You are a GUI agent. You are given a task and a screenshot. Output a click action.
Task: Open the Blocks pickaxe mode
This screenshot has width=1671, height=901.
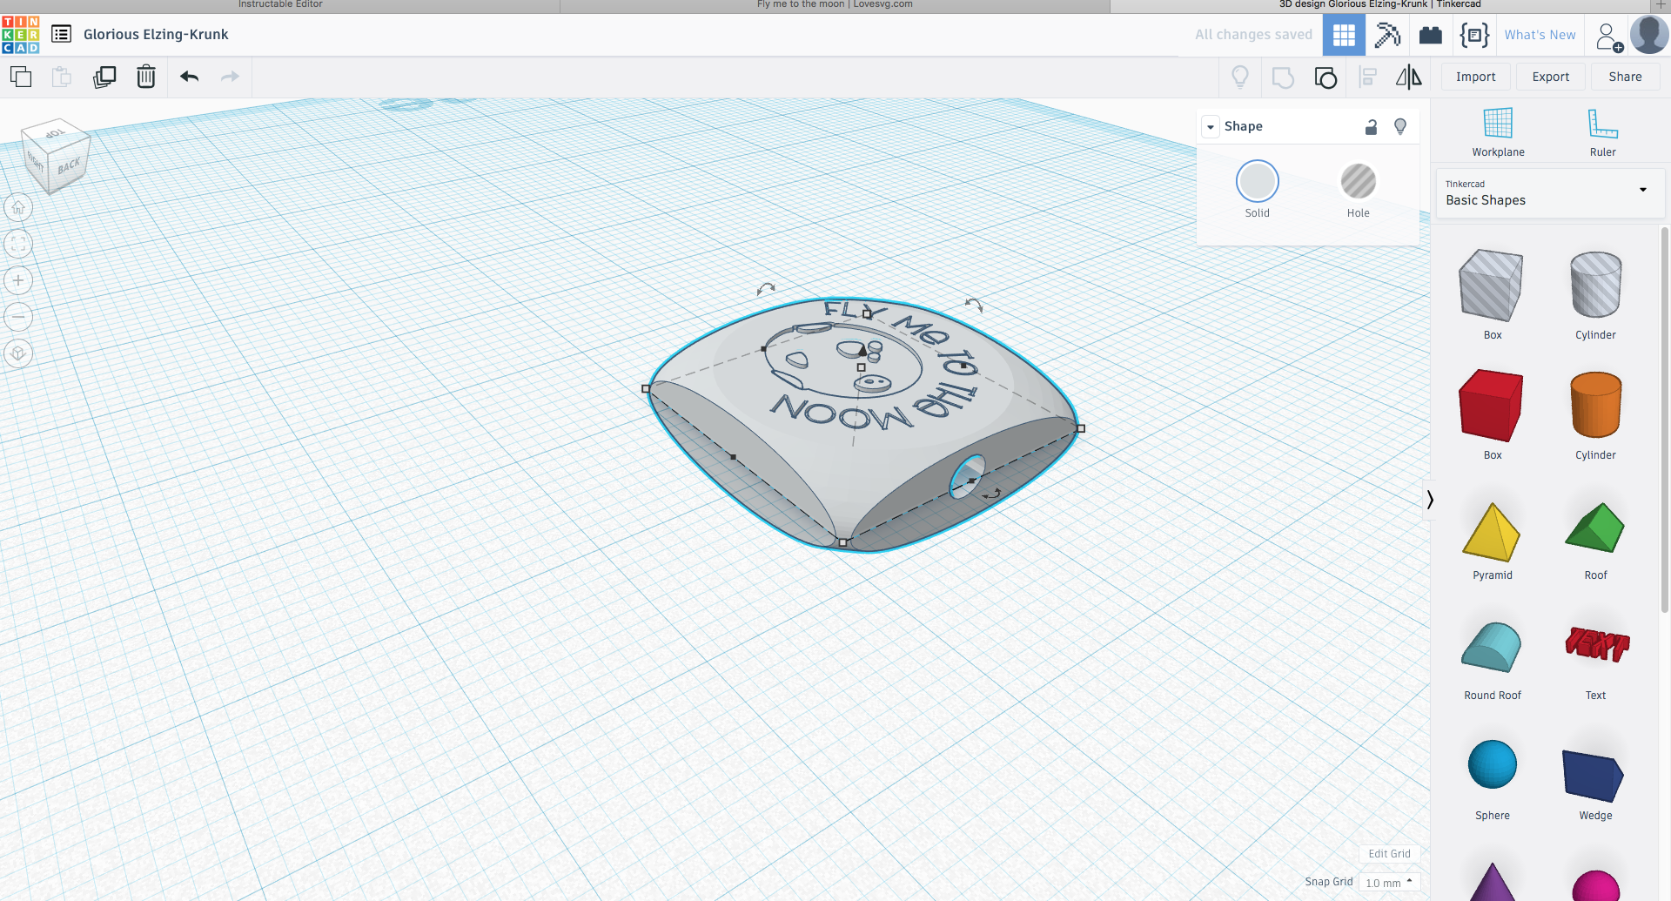point(1387,35)
